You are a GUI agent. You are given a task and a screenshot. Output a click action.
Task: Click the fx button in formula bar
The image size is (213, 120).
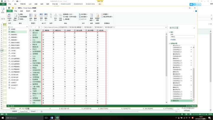tap(39, 27)
